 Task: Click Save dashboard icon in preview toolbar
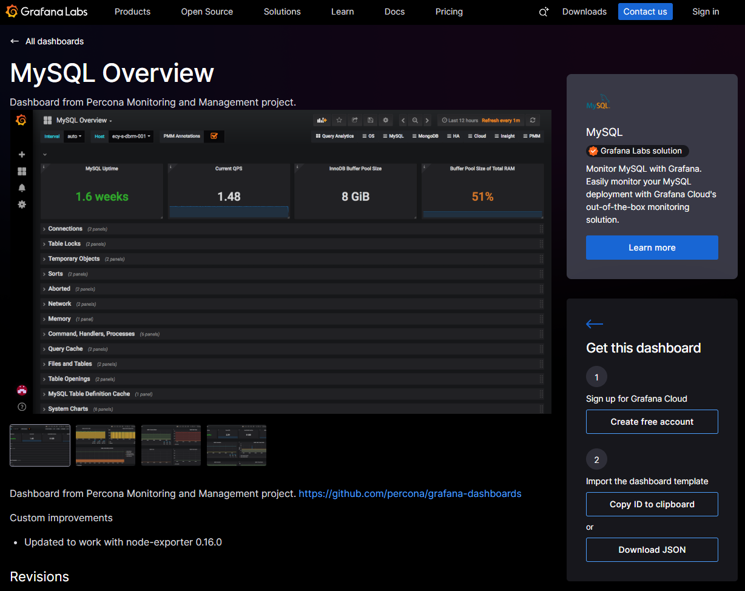[x=370, y=120]
